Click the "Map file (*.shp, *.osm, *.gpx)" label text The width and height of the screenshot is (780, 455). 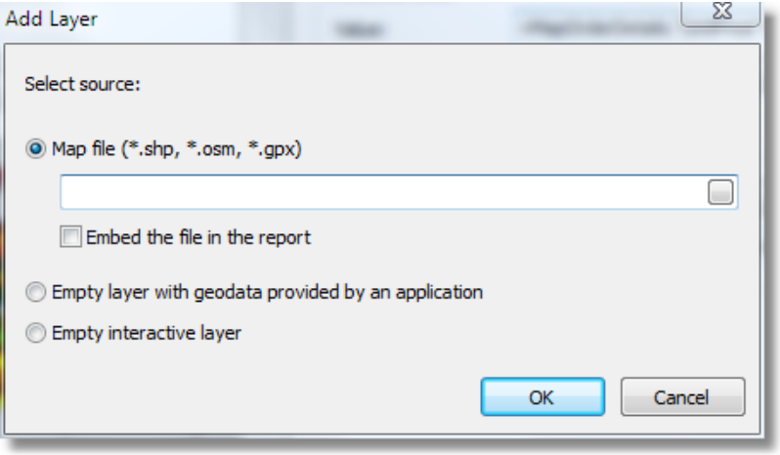(x=176, y=149)
